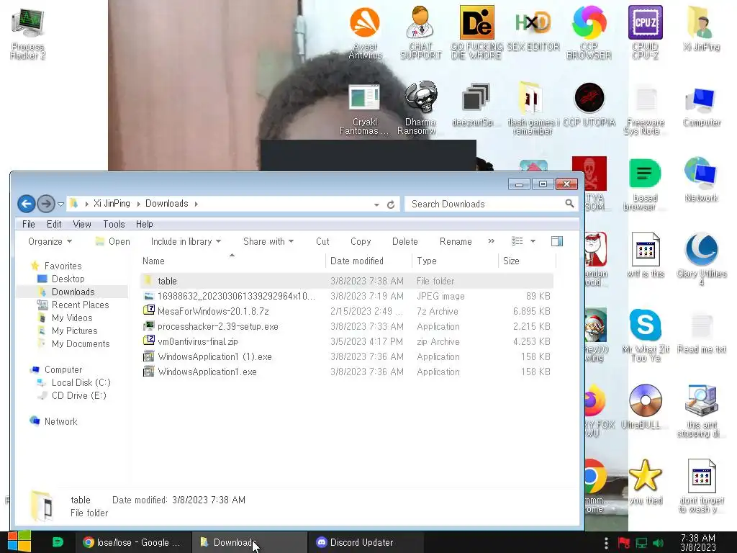This screenshot has height=553, width=737.
Task: Select processhacker-2.39-setup.exe file
Action: point(347,326)
